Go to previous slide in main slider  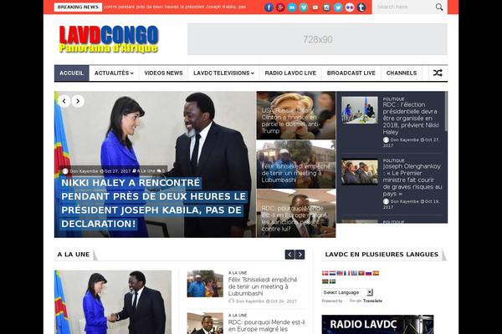[64, 101]
